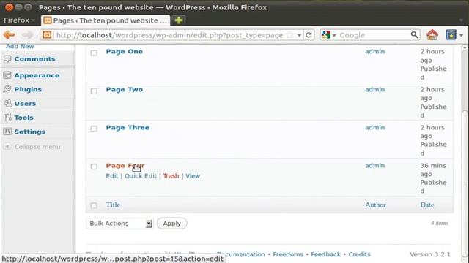Click the Add New sidebar link
This screenshot has width=469, height=263.
pos(20,47)
